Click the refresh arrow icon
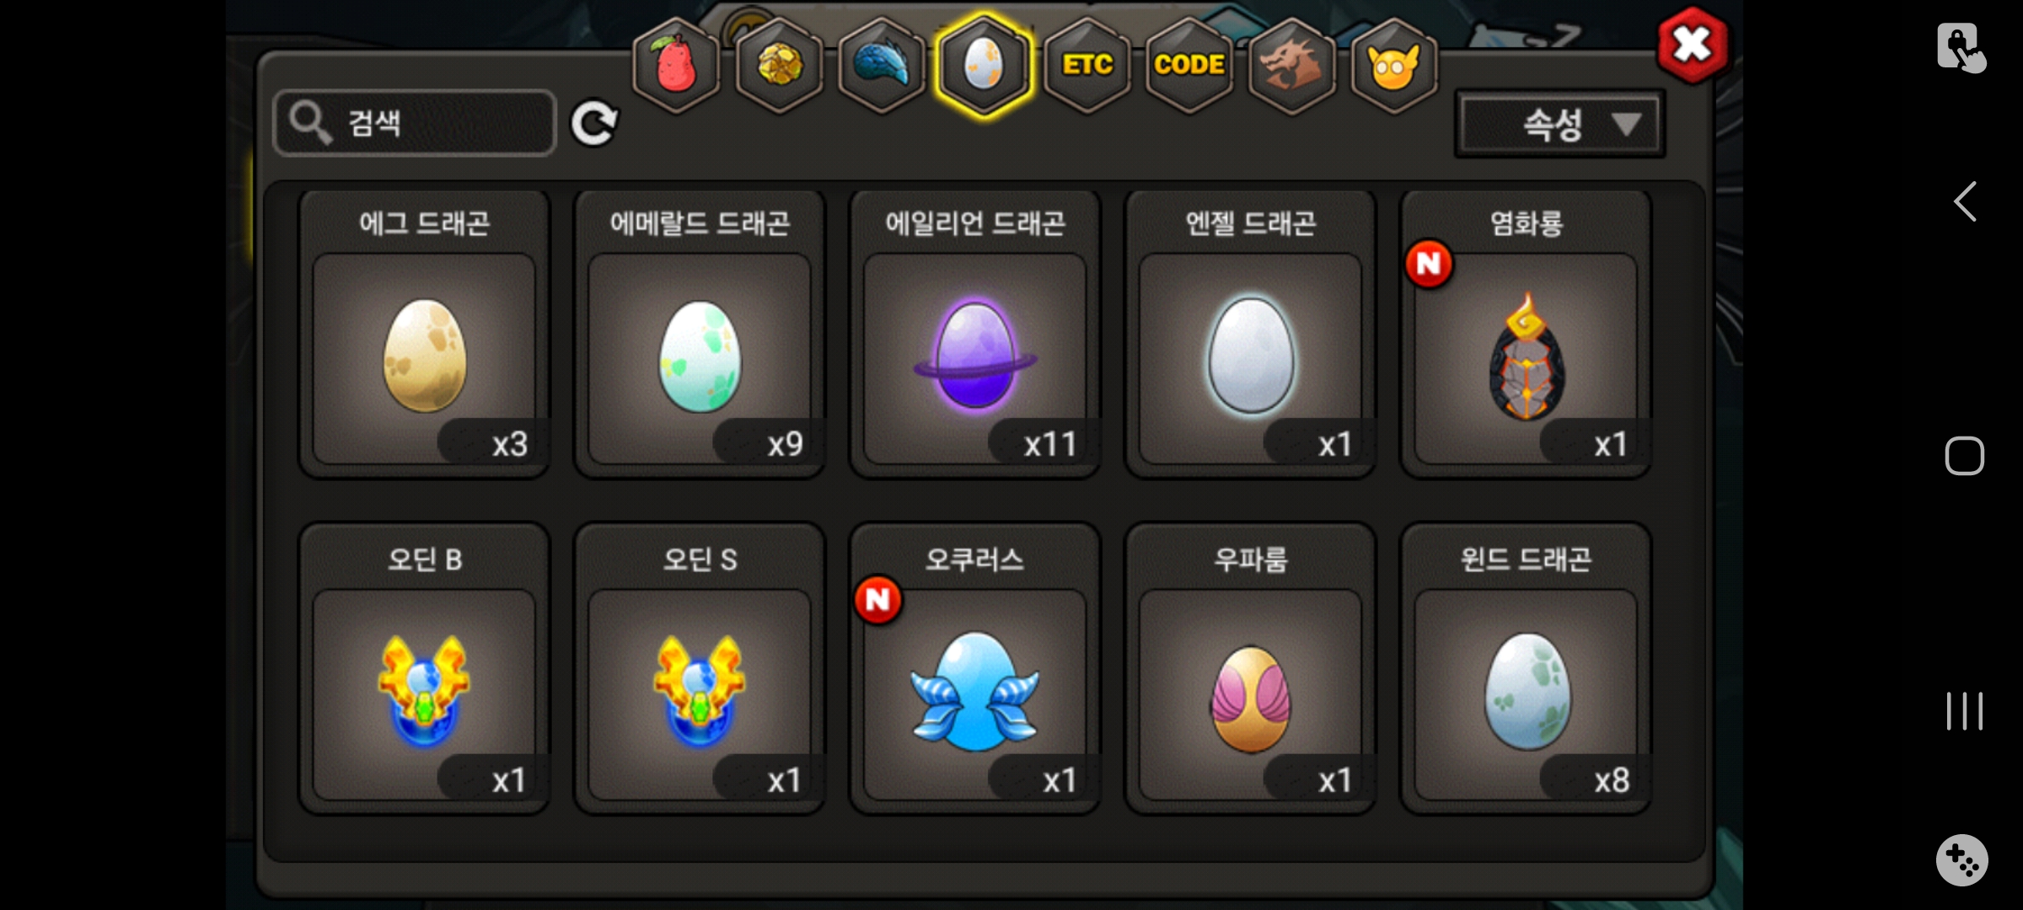Image resolution: width=2023 pixels, height=910 pixels. coord(594,124)
